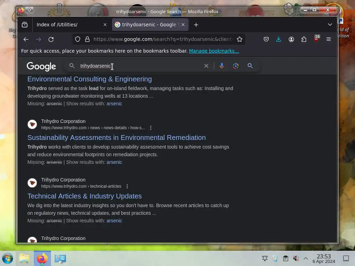Open Firefox downloads panel
Viewport: 355px width, 266px height.
279,39
